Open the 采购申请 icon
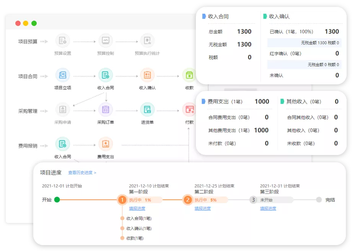Screen dimensions: 352x252 63,110
